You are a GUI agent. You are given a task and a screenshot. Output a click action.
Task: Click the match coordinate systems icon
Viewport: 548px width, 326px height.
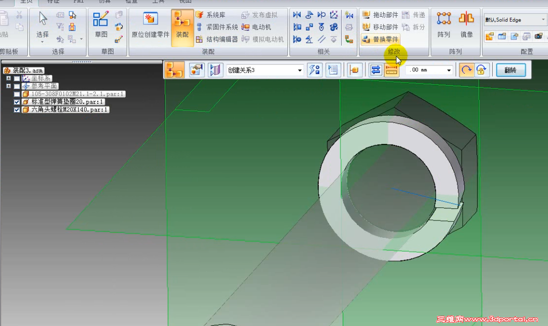(334, 15)
